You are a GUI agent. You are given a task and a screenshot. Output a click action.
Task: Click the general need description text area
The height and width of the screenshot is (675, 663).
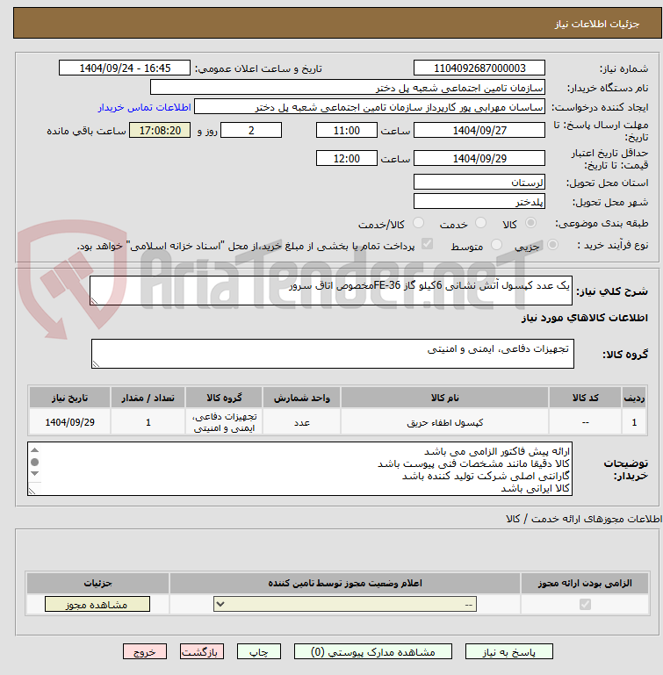(x=331, y=291)
